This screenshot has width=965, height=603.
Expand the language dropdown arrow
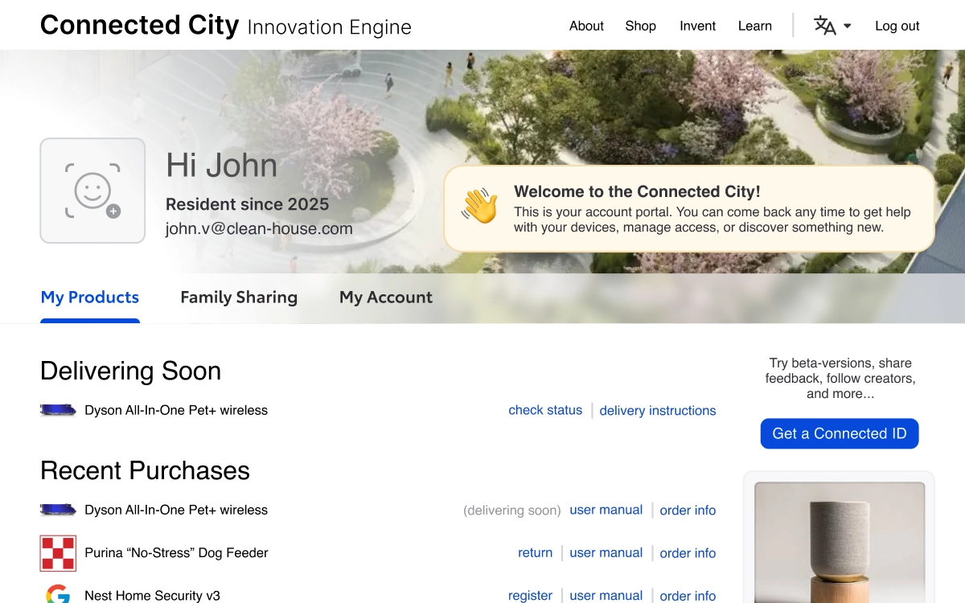(847, 26)
